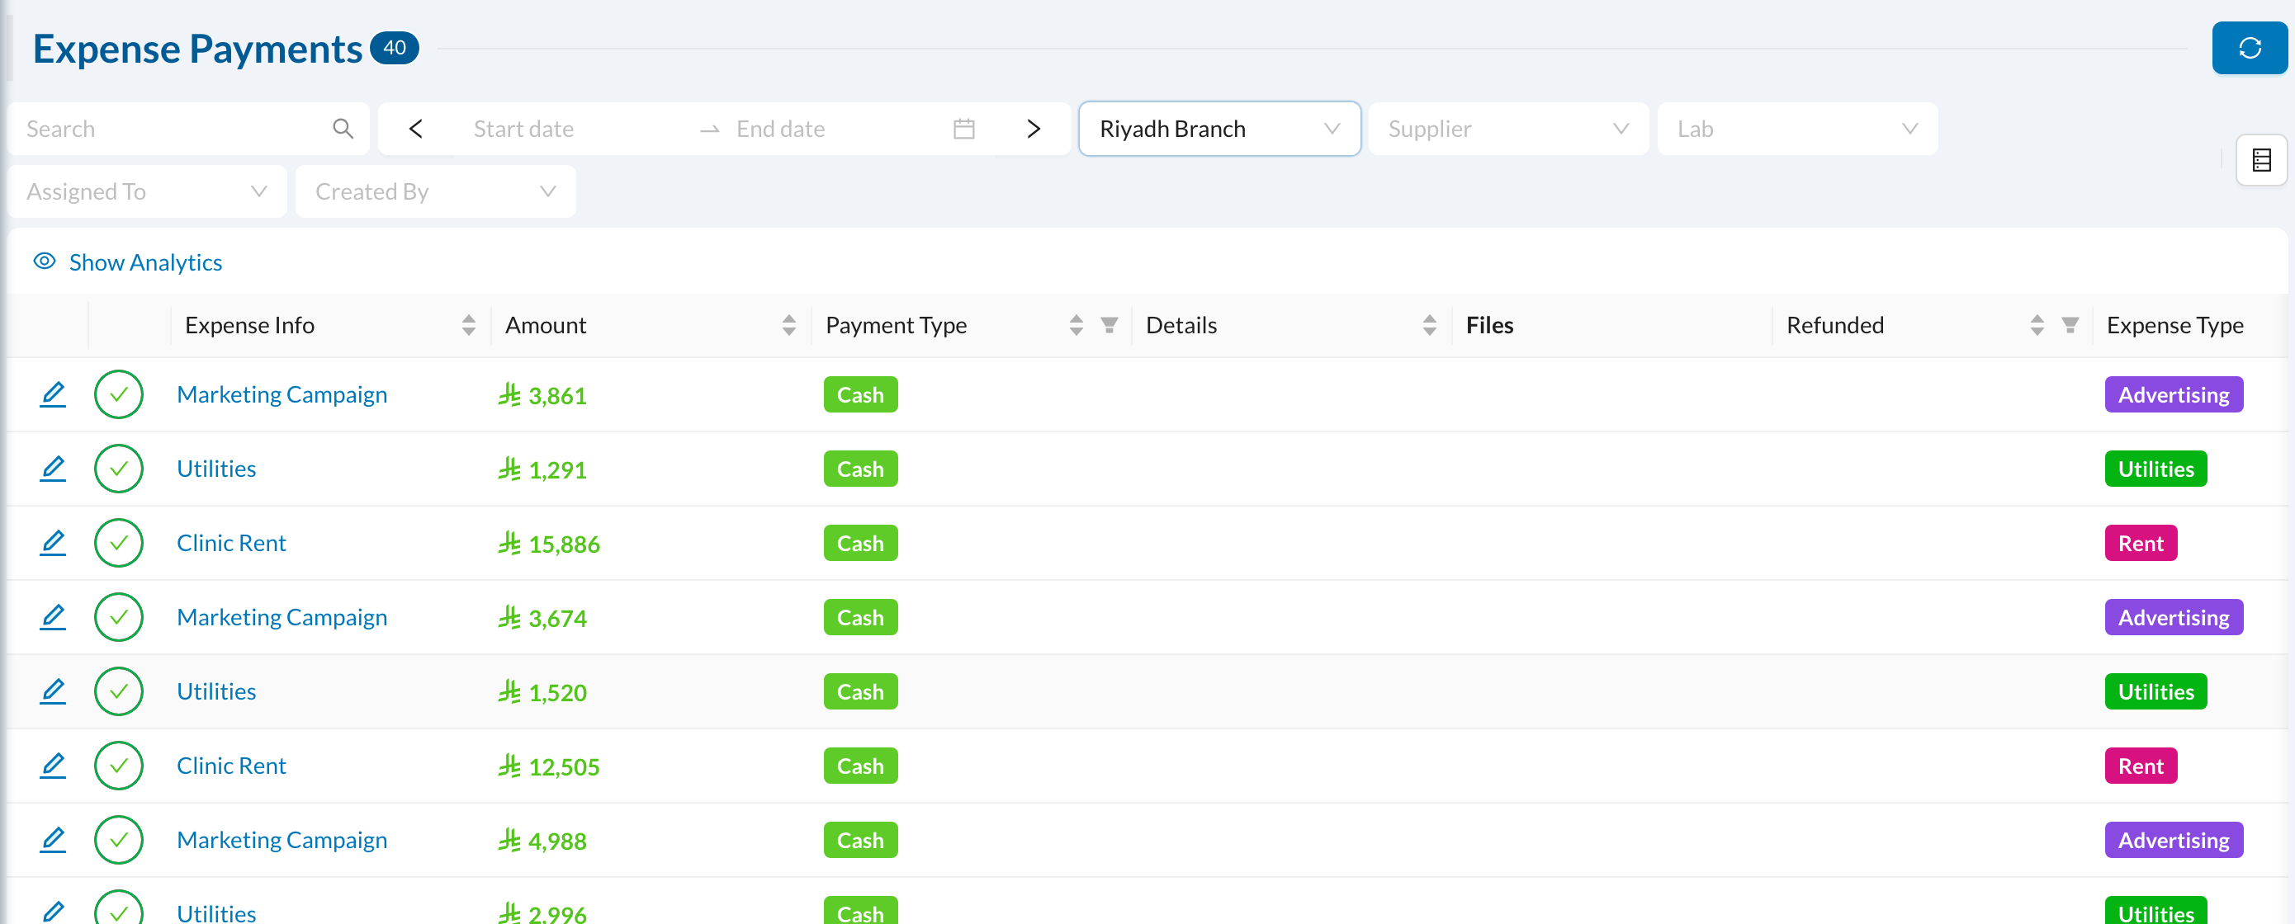Toggle status check for 1,291 Utilities row

119,469
